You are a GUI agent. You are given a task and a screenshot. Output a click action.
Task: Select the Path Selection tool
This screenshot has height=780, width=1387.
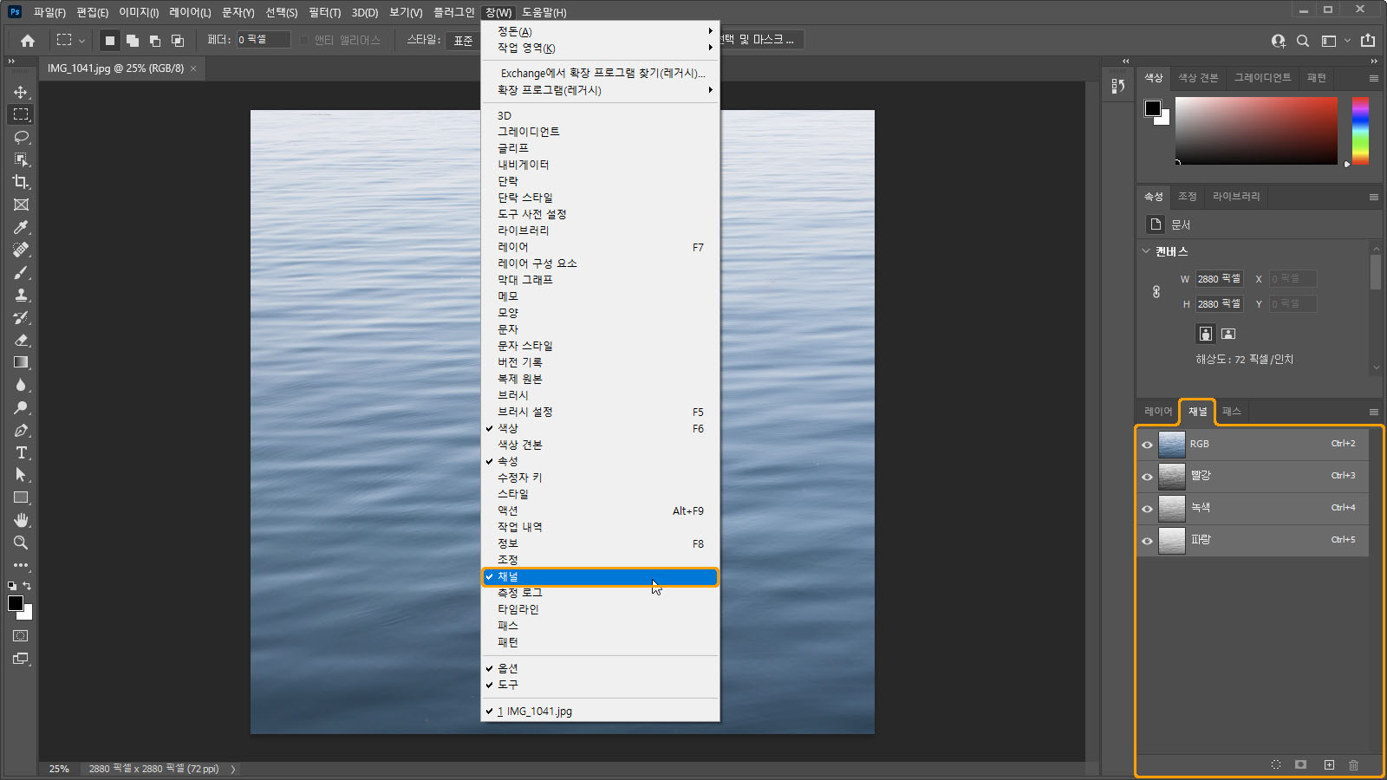pyautogui.click(x=21, y=475)
